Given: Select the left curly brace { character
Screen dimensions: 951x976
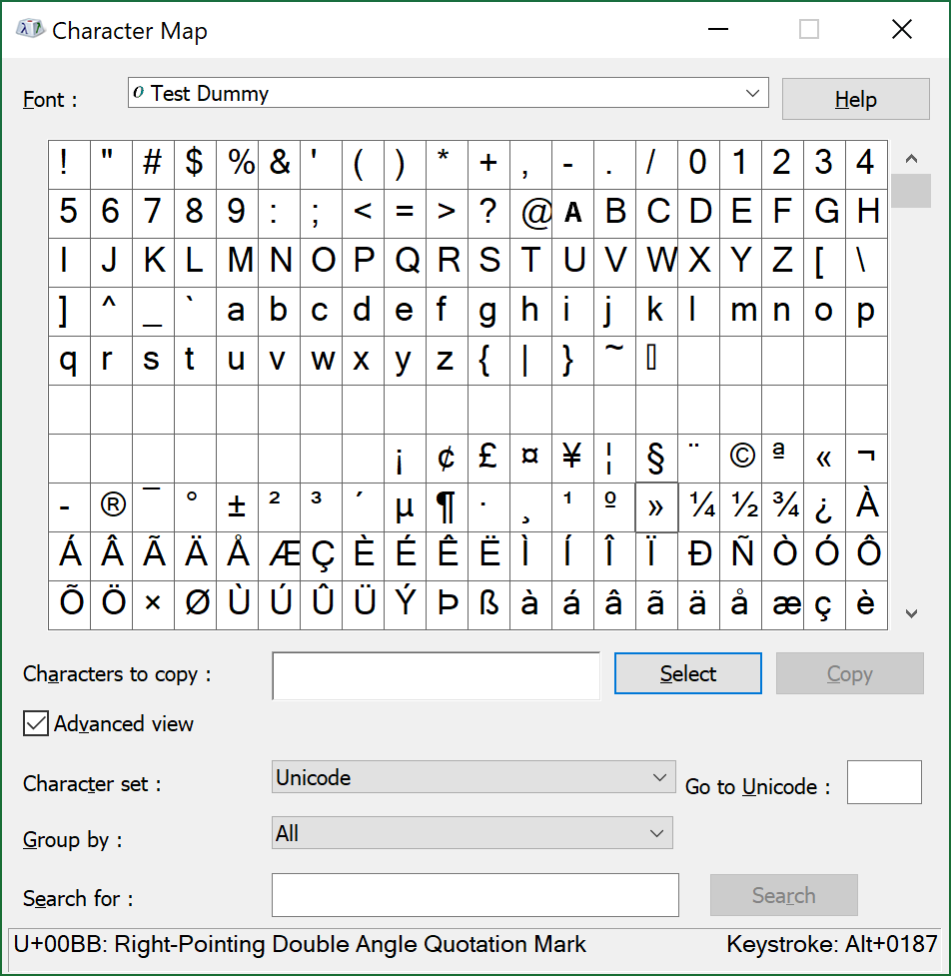Looking at the screenshot, I should [x=488, y=361].
